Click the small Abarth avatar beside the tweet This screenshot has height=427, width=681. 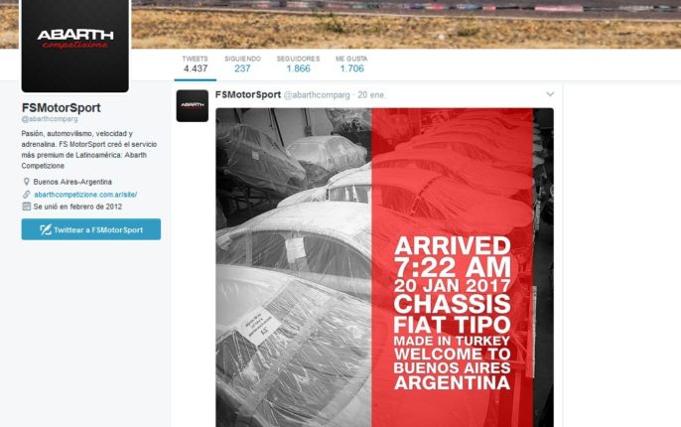tap(192, 105)
